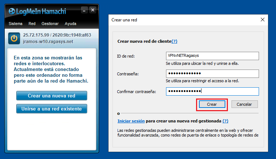Close the Crear una red dialog
This screenshot has width=276, height=159.
[263, 20]
